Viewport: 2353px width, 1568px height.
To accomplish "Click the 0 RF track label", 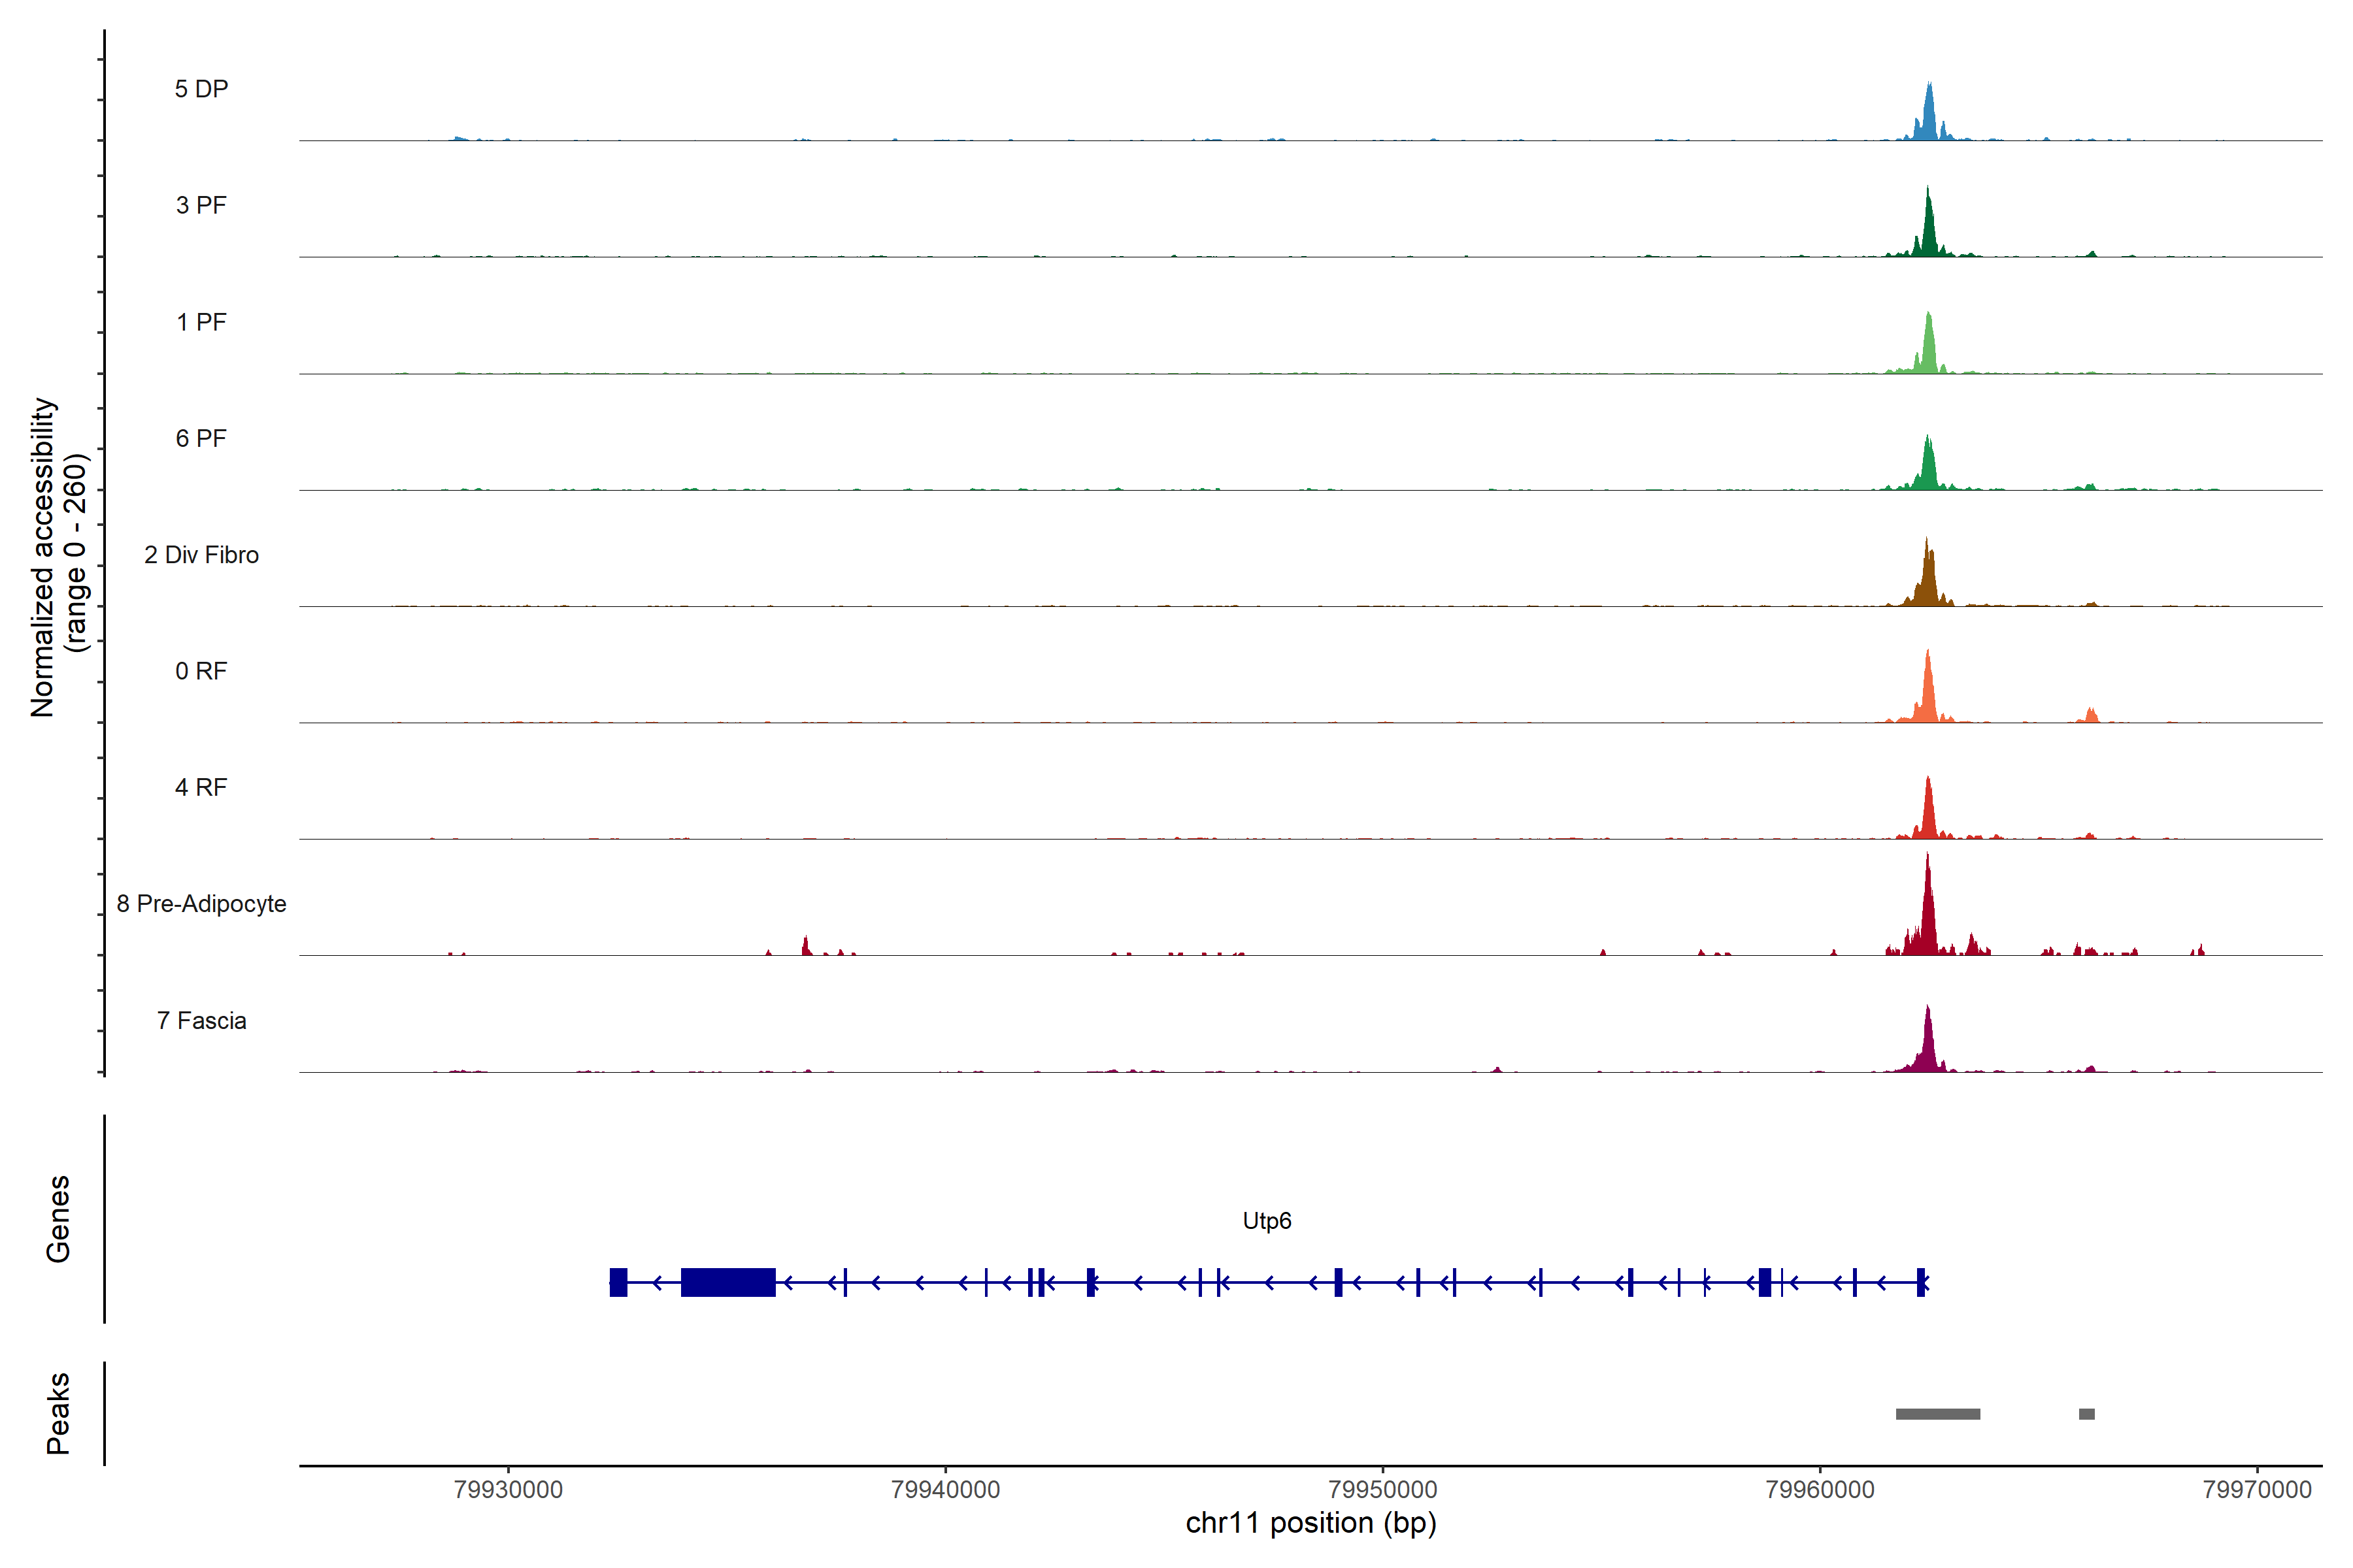I will [201, 671].
